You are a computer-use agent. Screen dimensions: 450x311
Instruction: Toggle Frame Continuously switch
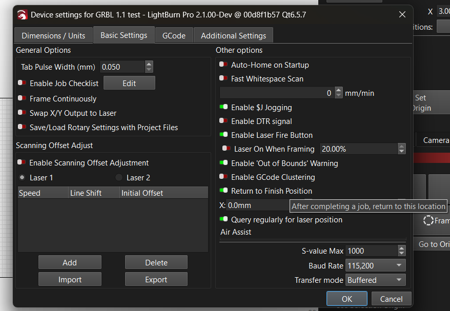pos(22,98)
